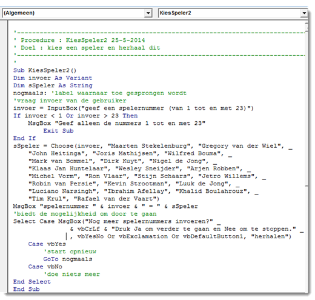Click the comment 'start opnieuw'

coord(70,252)
